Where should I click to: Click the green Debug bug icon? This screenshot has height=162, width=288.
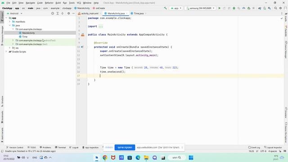pyautogui.click(x=234, y=8)
